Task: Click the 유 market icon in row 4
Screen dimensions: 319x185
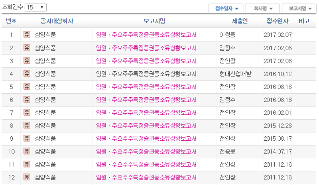Action: point(27,73)
